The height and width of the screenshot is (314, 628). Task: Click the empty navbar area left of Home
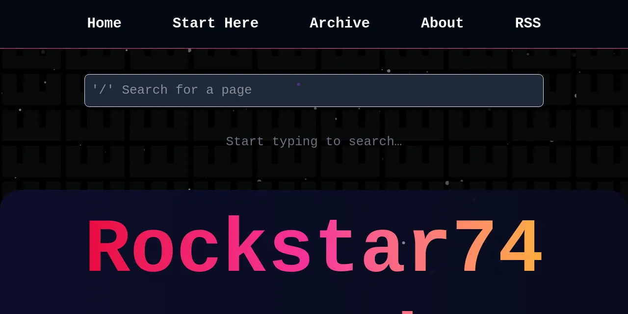39,23
